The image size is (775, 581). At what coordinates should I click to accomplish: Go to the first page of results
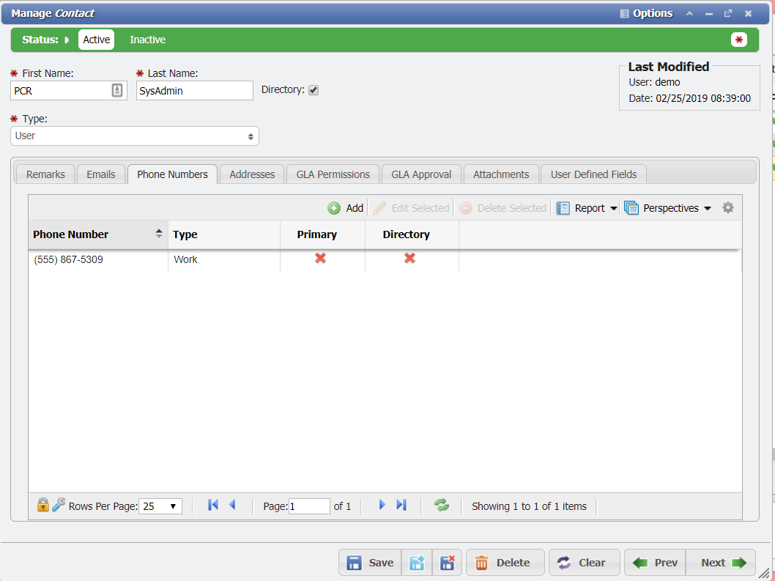point(213,505)
